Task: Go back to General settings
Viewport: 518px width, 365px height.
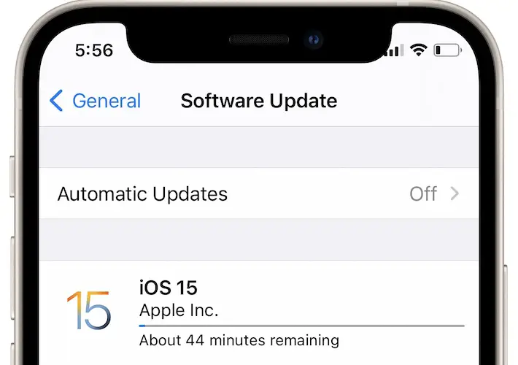Action: [95, 101]
